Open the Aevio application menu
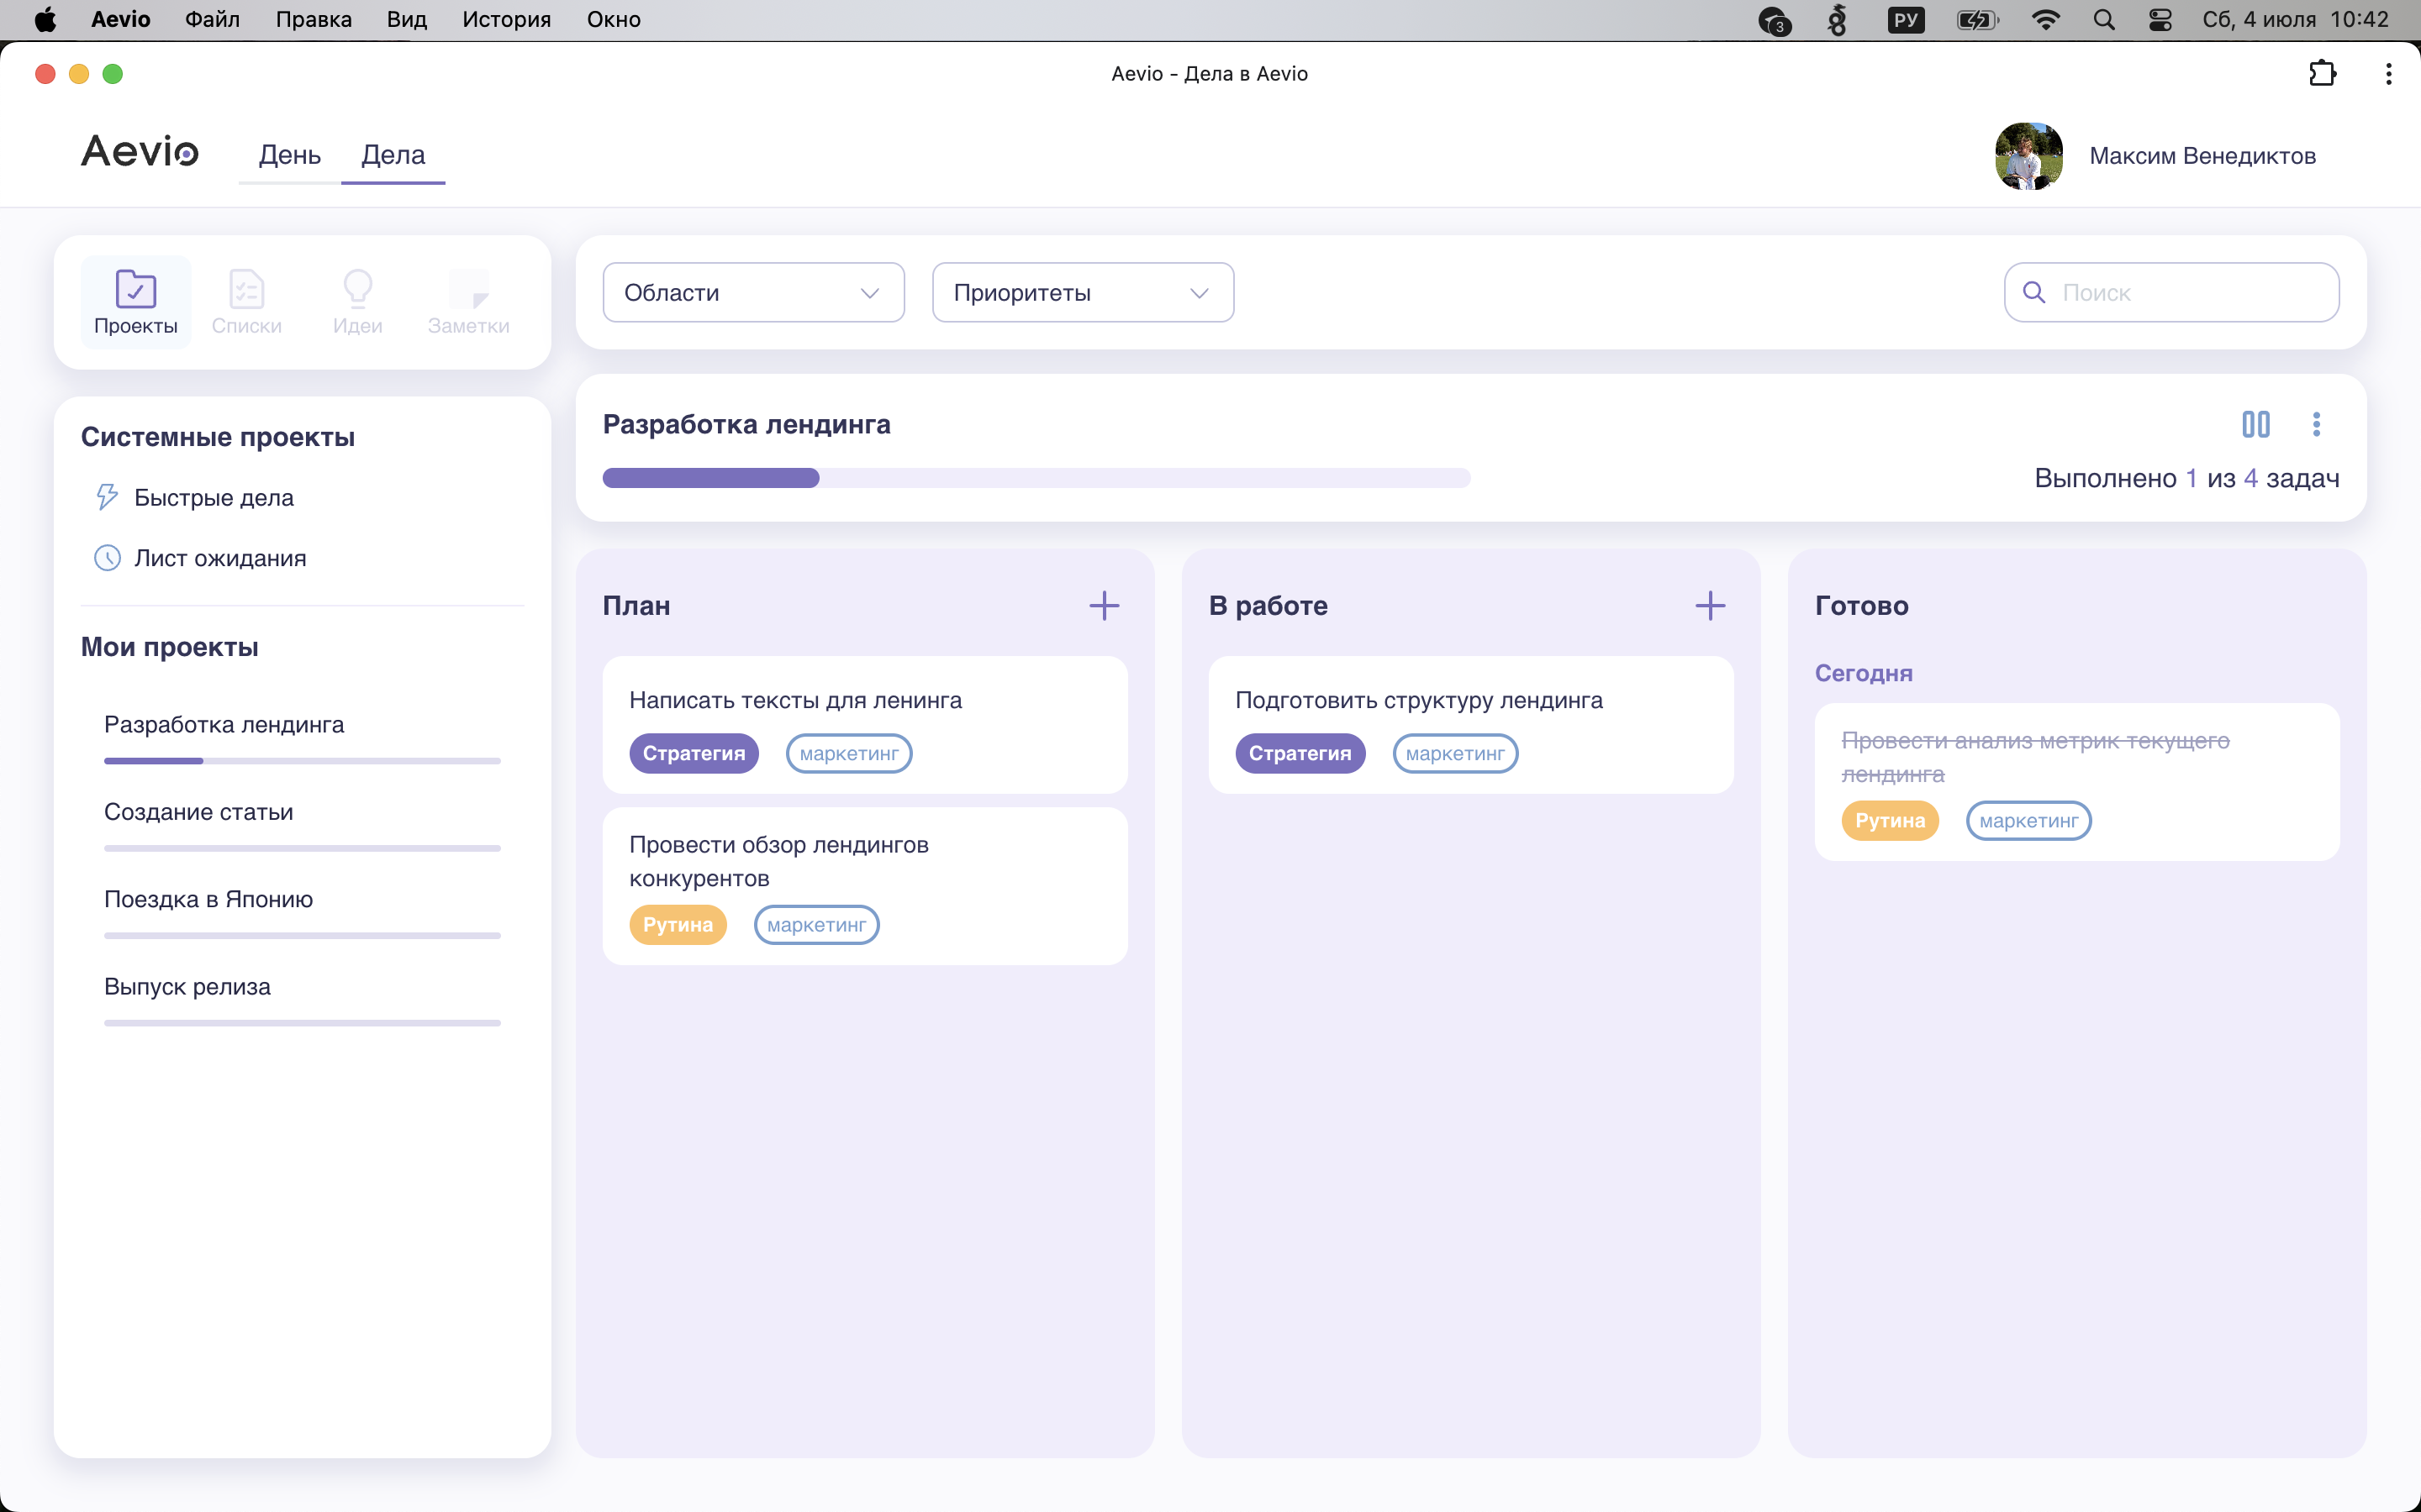The width and height of the screenshot is (2421, 1512). pos(120,19)
